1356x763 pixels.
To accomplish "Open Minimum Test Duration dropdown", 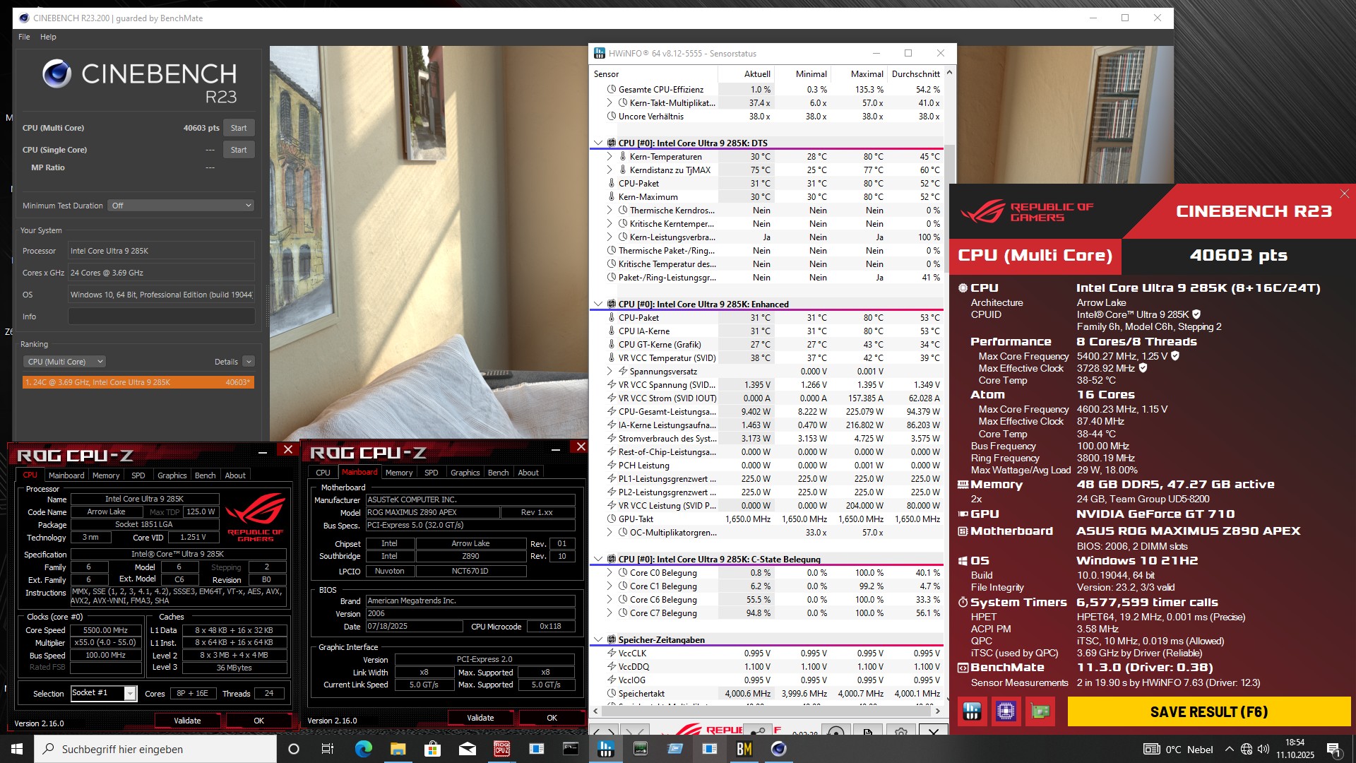I will click(x=182, y=206).
